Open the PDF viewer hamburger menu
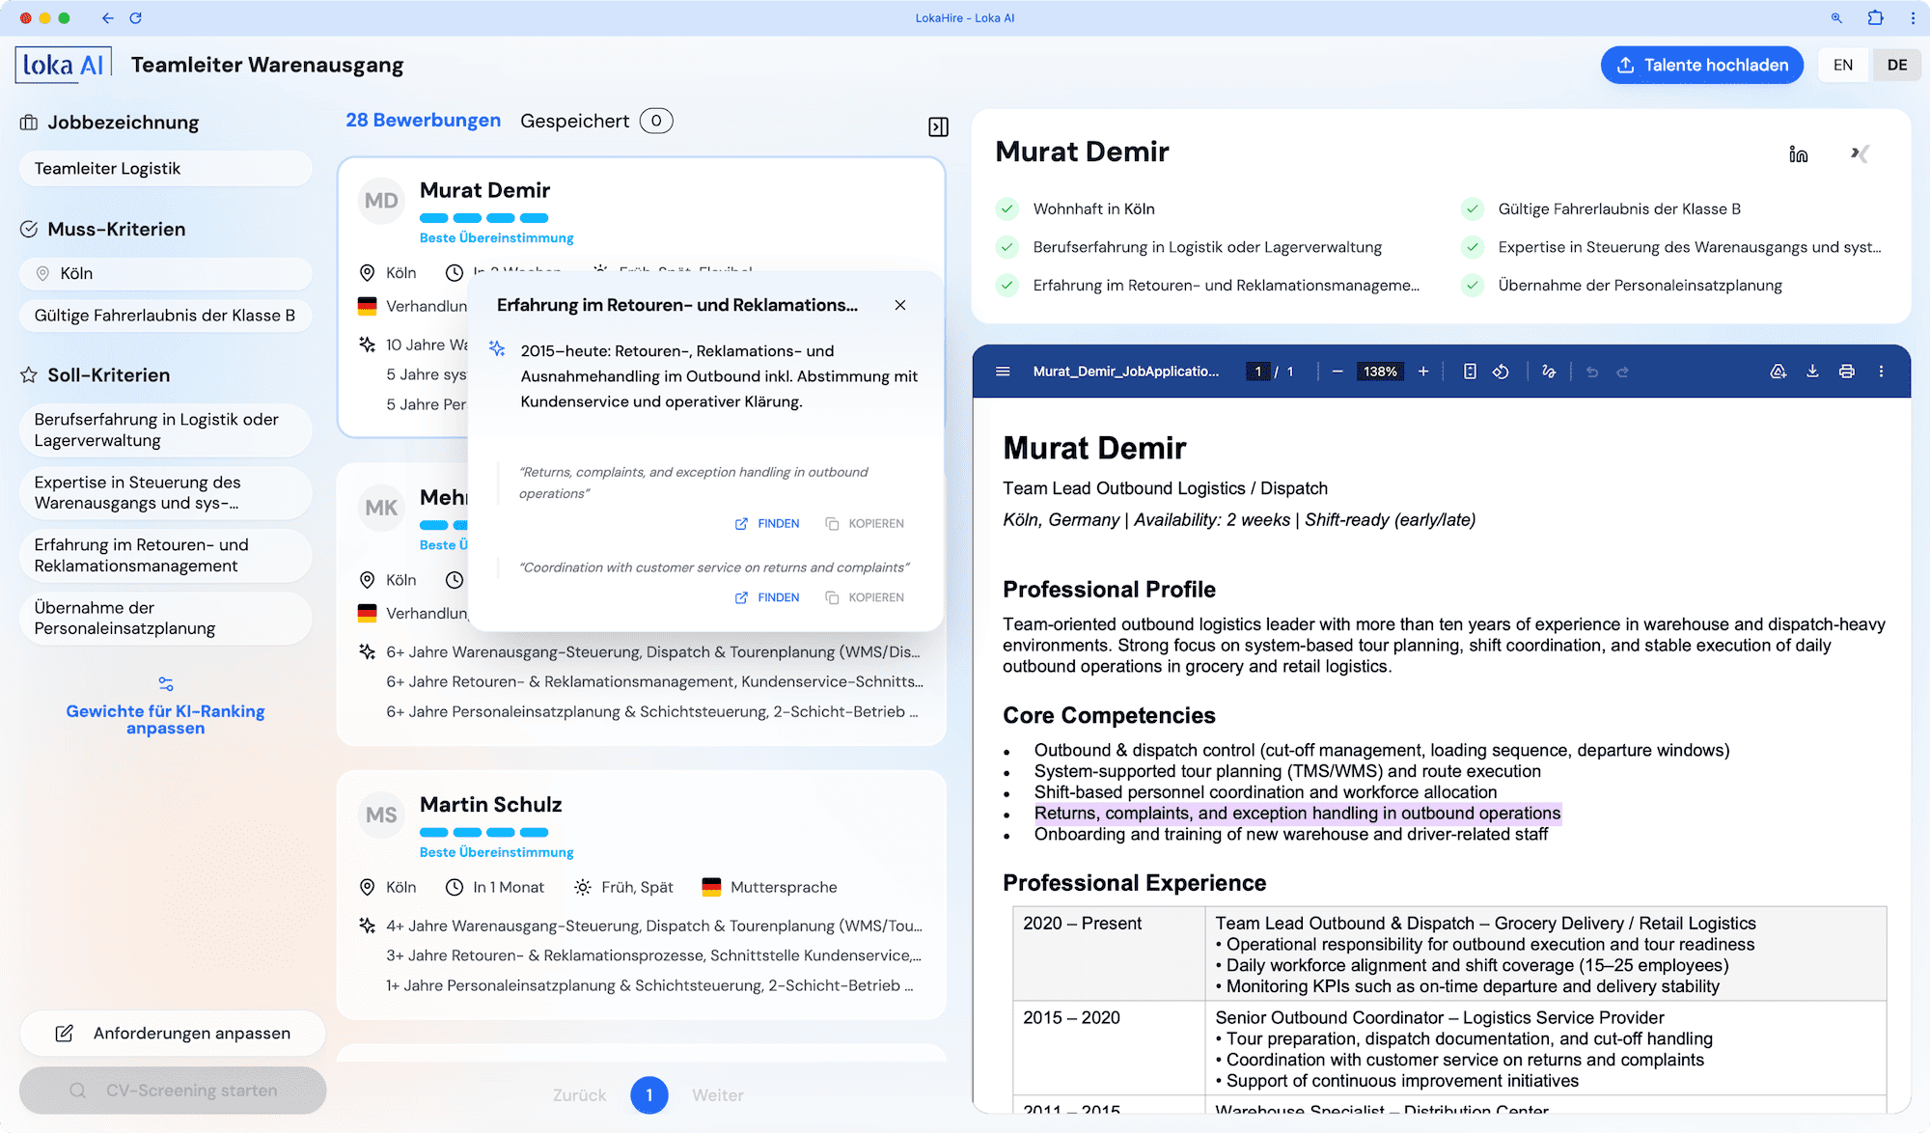The height and width of the screenshot is (1133, 1930). [1003, 371]
